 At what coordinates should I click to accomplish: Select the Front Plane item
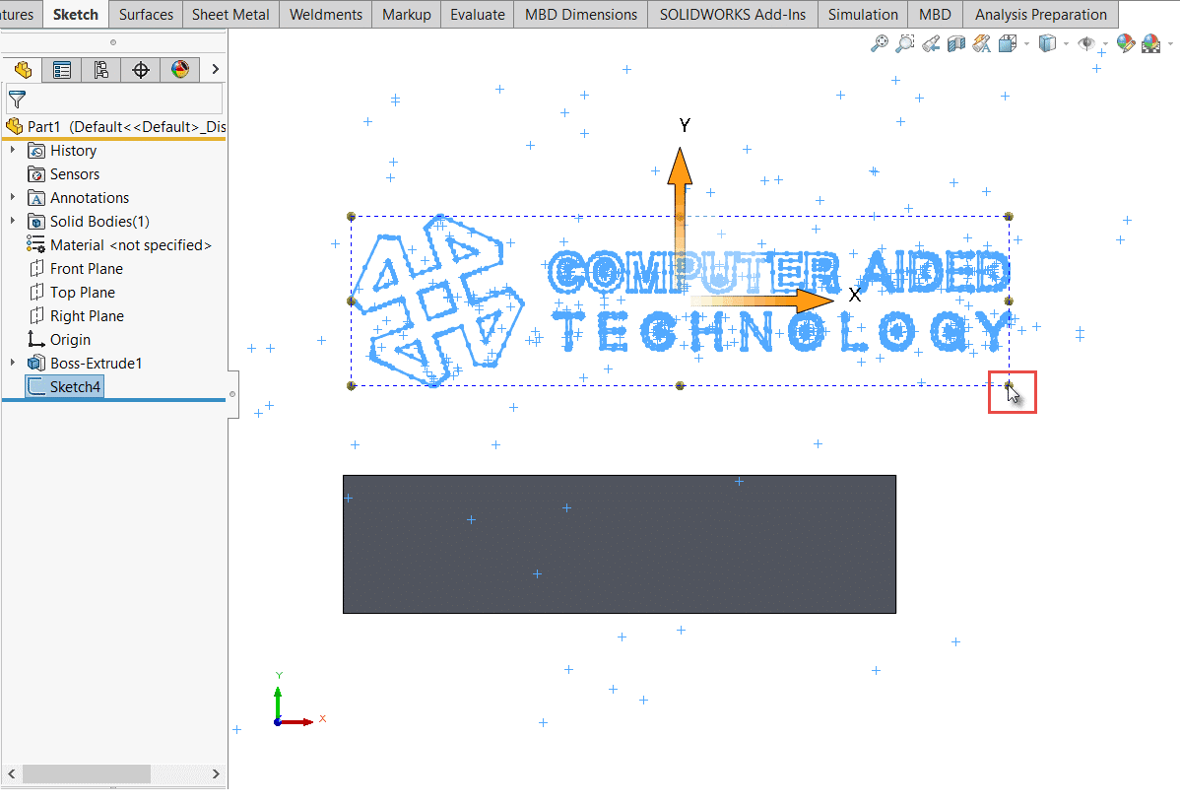click(x=87, y=269)
